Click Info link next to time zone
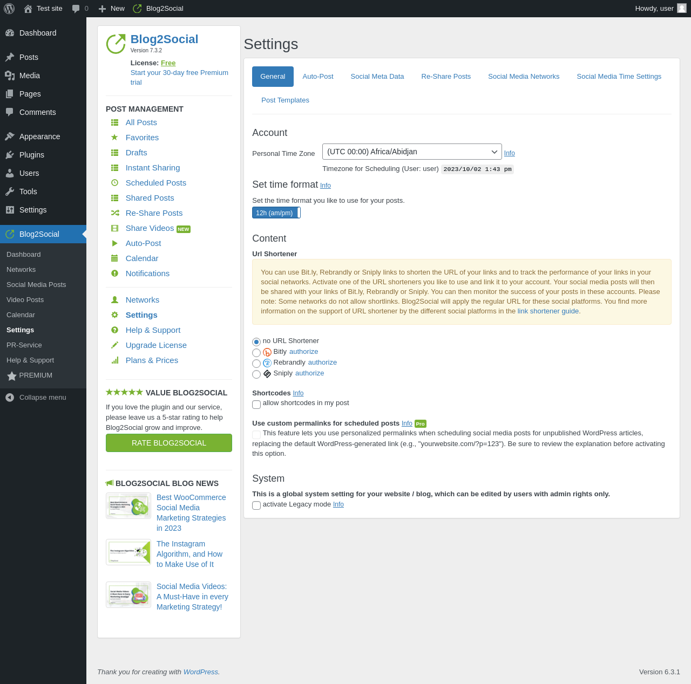Screen dimensions: 691x684 [x=510, y=153]
